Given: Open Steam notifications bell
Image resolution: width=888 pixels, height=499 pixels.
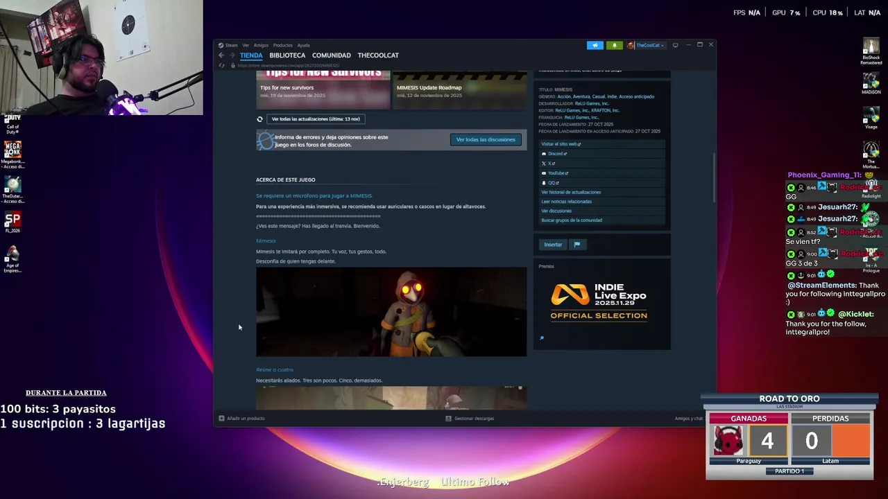Looking at the screenshot, I should pos(614,45).
